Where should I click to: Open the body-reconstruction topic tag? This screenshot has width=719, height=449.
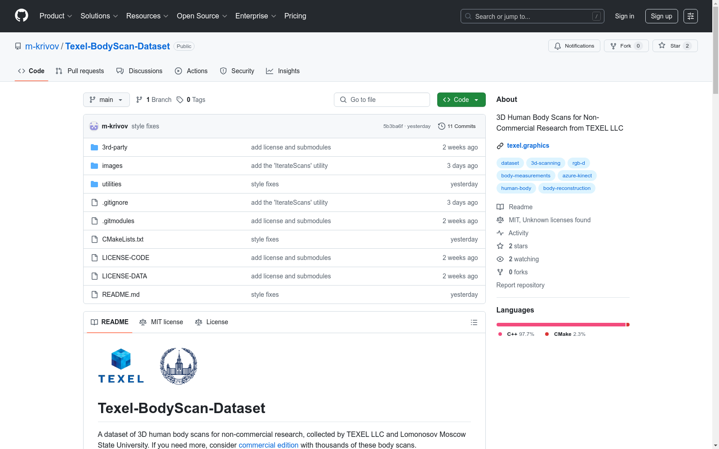[x=567, y=188]
